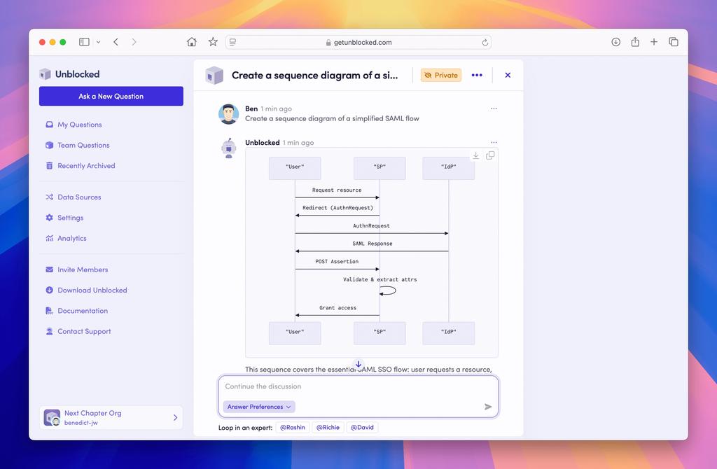Focus the Continue the discussion field

click(358, 386)
